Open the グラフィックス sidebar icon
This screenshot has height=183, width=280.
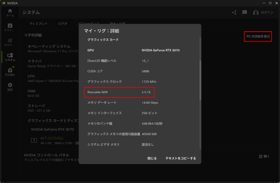tap(10, 42)
